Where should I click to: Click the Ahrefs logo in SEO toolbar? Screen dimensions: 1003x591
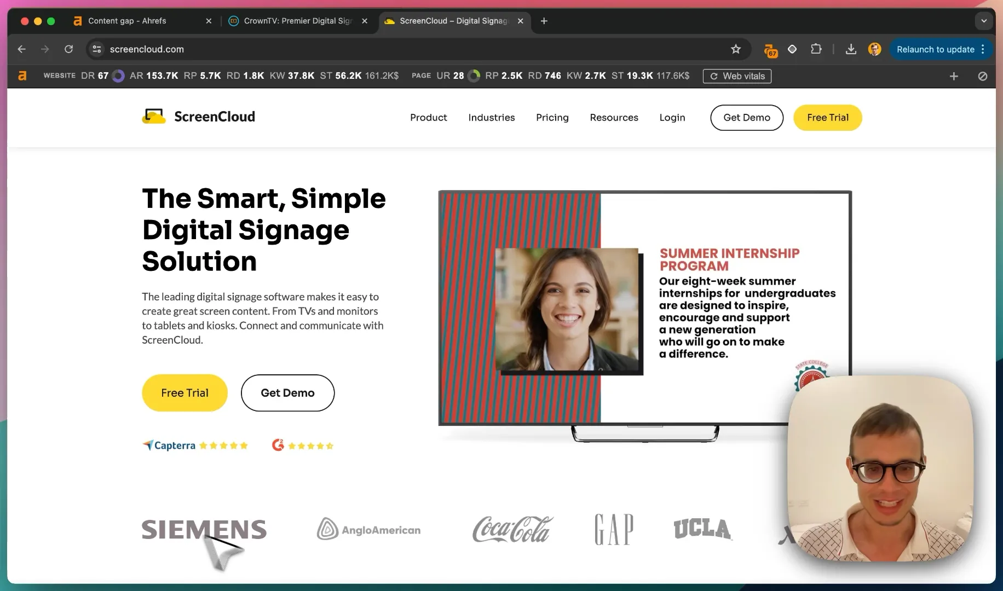(22, 76)
